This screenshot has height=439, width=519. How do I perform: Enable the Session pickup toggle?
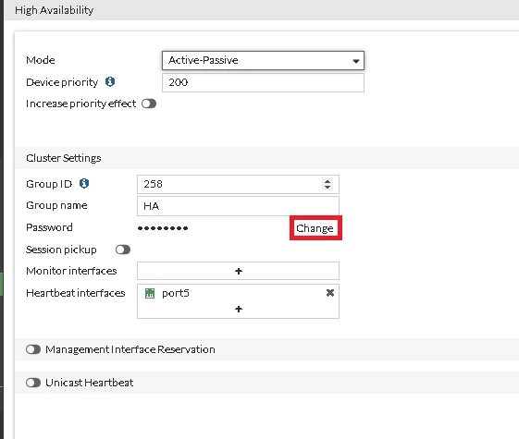(123, 250)
